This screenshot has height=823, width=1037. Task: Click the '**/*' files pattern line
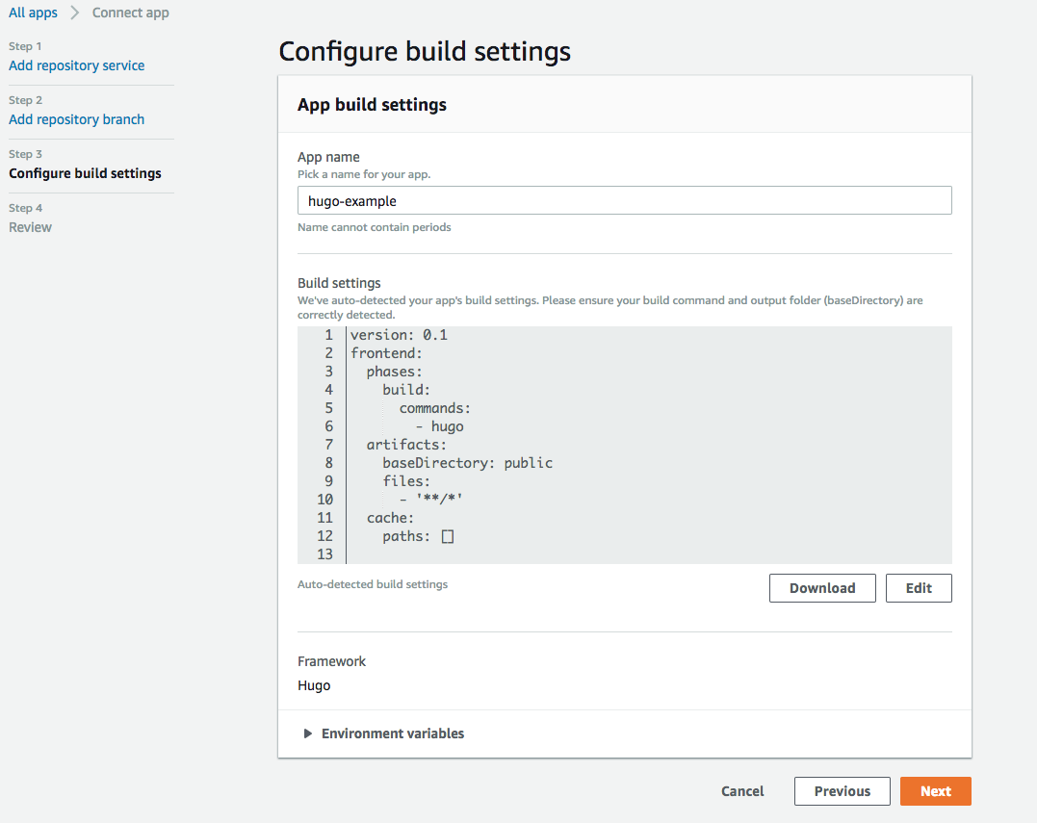[439, 500]
